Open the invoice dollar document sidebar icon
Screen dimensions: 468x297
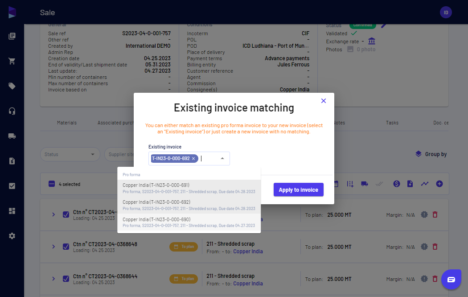click(x=12, y=161)
